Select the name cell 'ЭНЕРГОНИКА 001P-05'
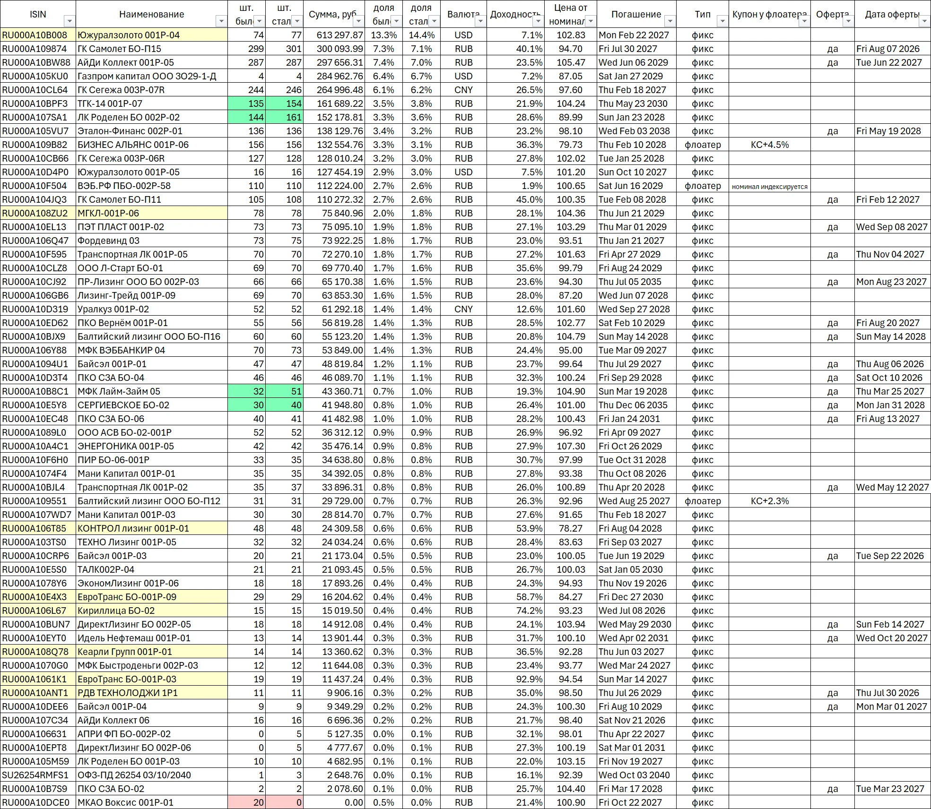 tap(152, 446)
